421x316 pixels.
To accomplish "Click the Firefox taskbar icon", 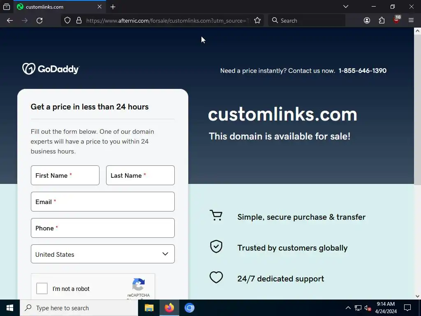I will click(169, 308).
